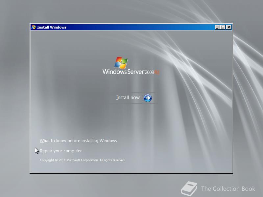Click the Windows Server 2008 R2 logo
Screen dimensions: 263x197
(x=131, y=66)
